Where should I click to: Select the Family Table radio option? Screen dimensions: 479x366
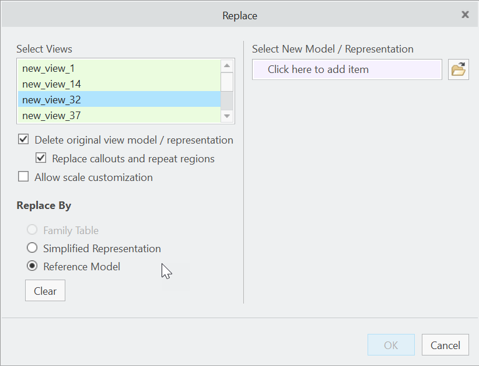[x=33, y=231]
